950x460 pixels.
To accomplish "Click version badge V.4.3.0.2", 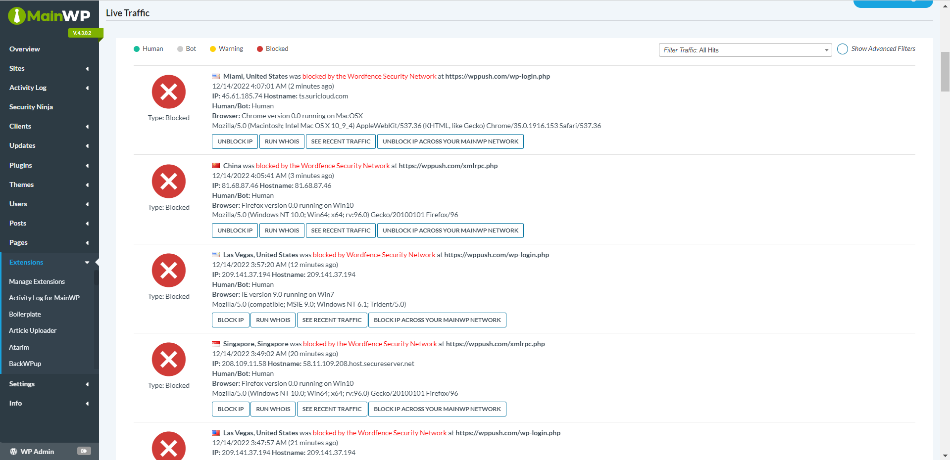I will 85,33.
